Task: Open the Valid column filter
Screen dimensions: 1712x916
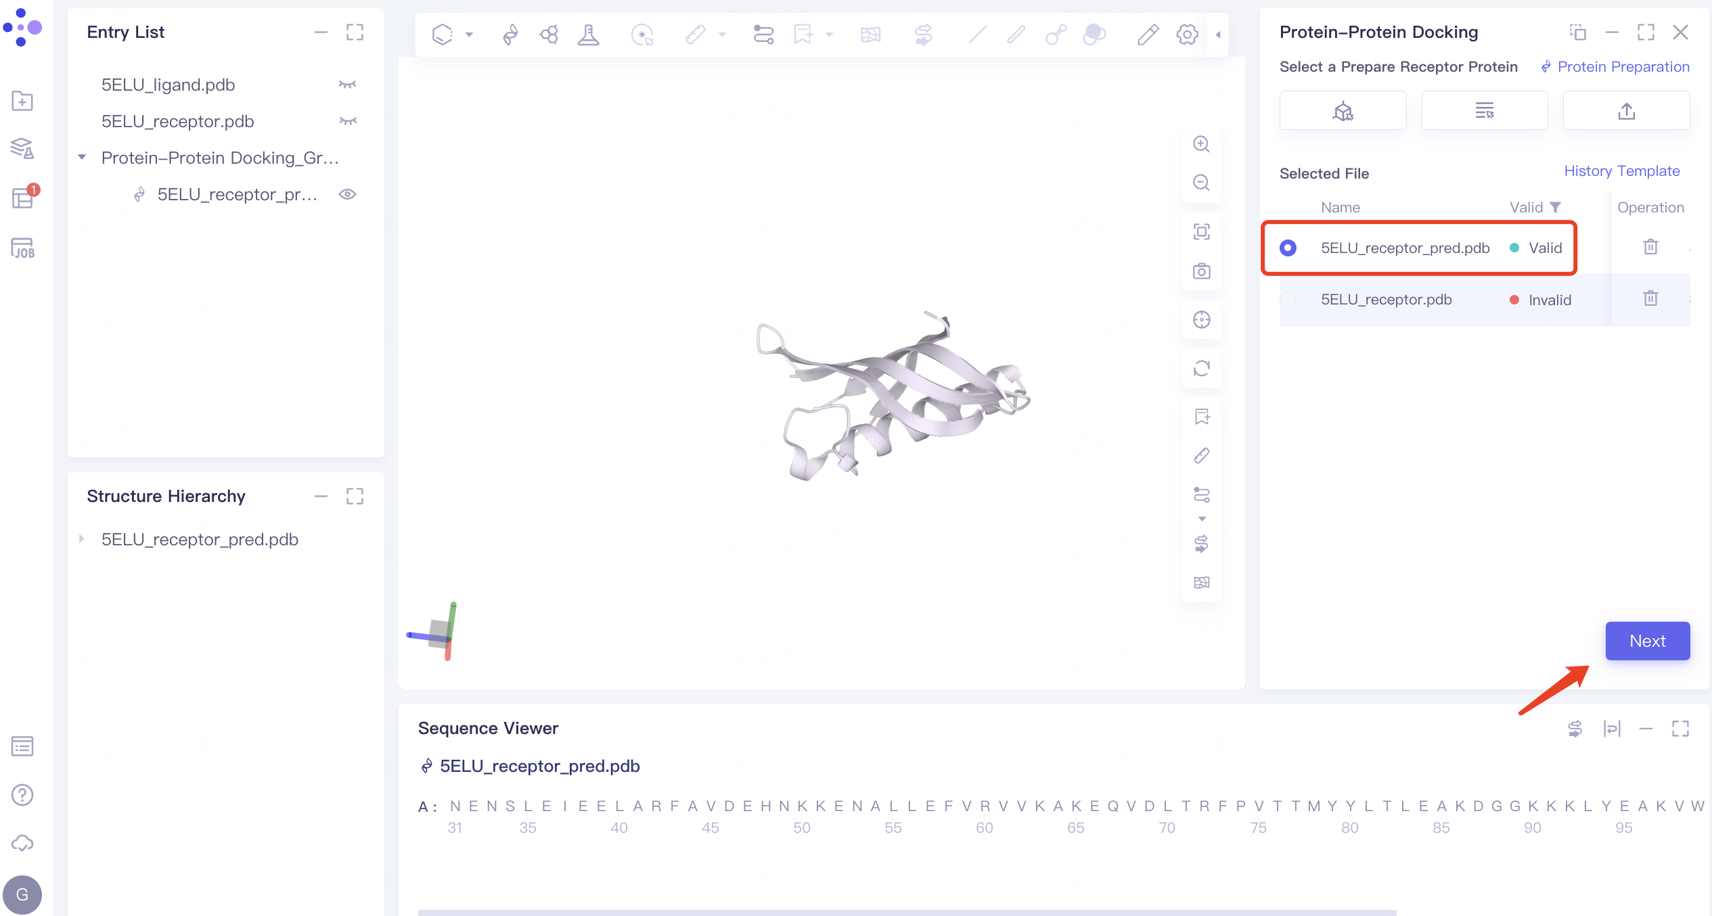Action: point(1556,207)
